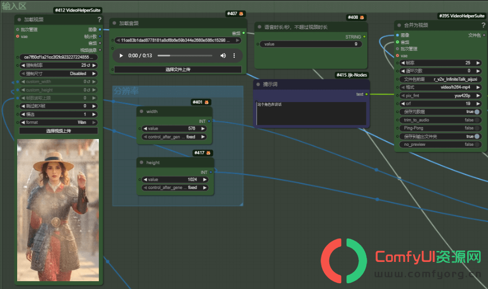Viewport: 488px width, 289px height.
Task: Open the video filename combo ce7f60cf1a21...
Action: pos(58,57)
